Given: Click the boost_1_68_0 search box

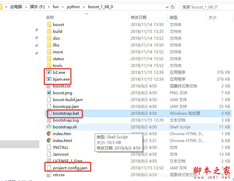Looking at the screenshot, I should pos(207,7).
